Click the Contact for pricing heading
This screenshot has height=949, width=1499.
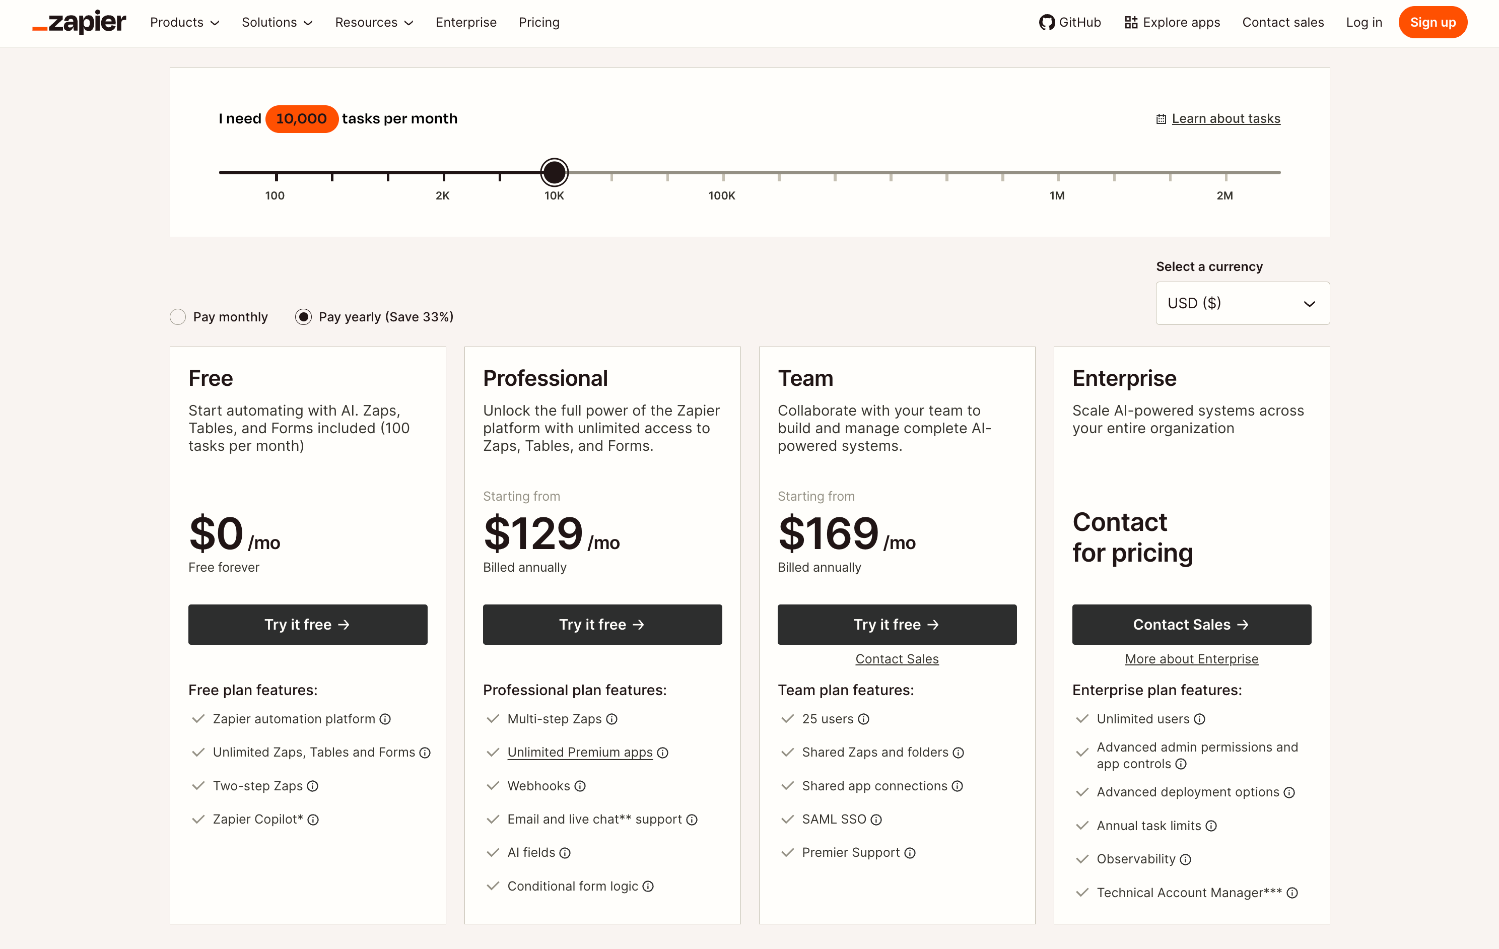1132,537
